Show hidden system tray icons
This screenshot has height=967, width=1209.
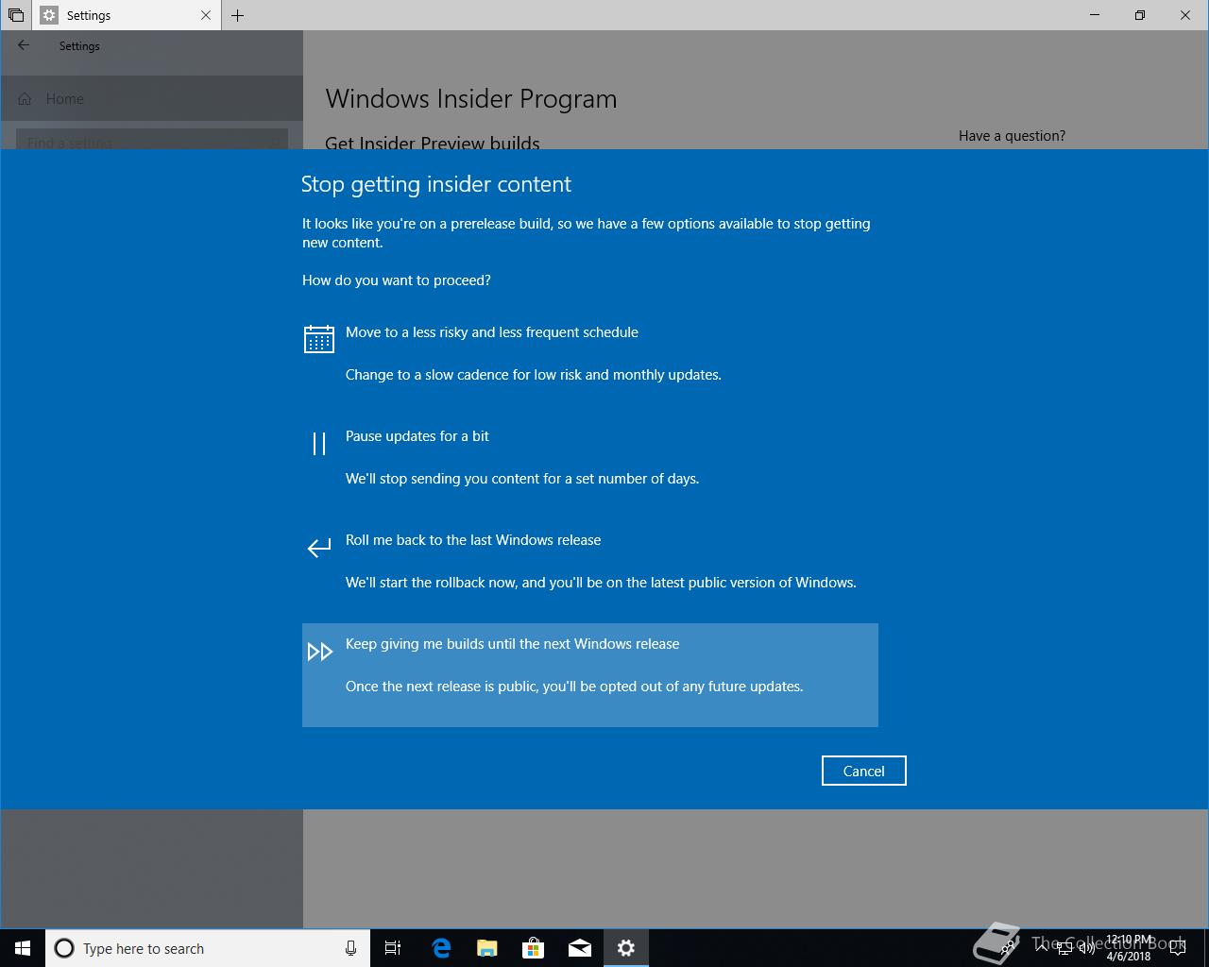point(1042,948)
